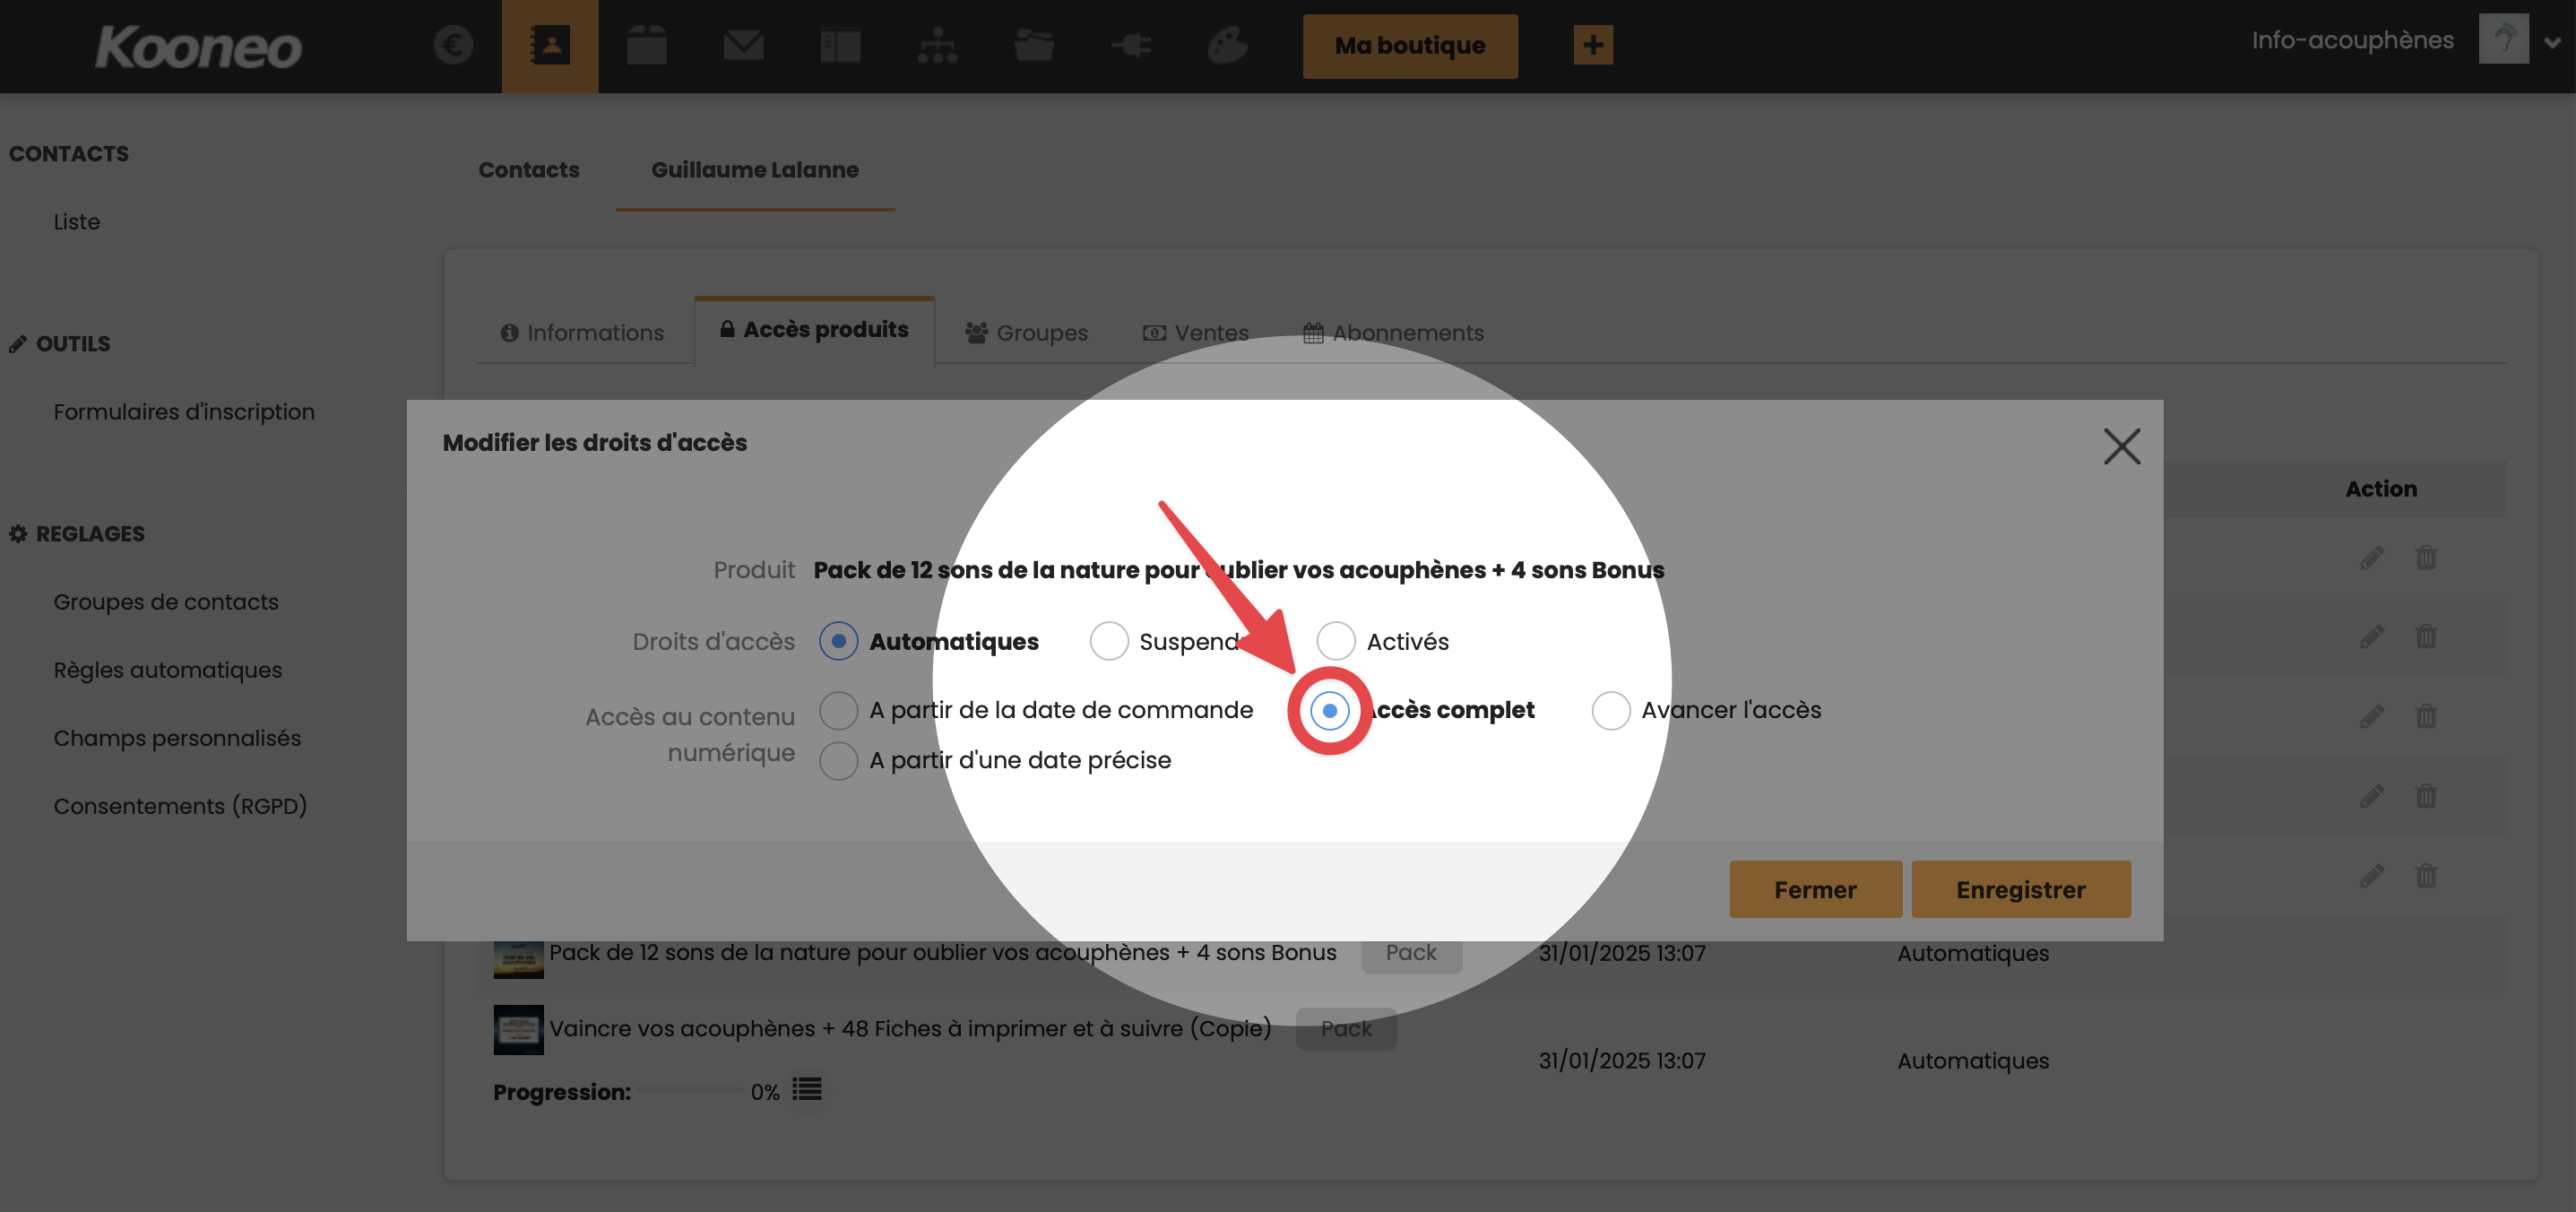The height and width of the screenshot is (1212, 2576).
Task: Click the fifth row pencil edit icon
Action: pyautogui.click(x=2372, y=876)
